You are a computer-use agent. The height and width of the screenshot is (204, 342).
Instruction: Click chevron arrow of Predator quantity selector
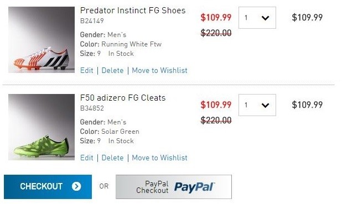point(265,18)
